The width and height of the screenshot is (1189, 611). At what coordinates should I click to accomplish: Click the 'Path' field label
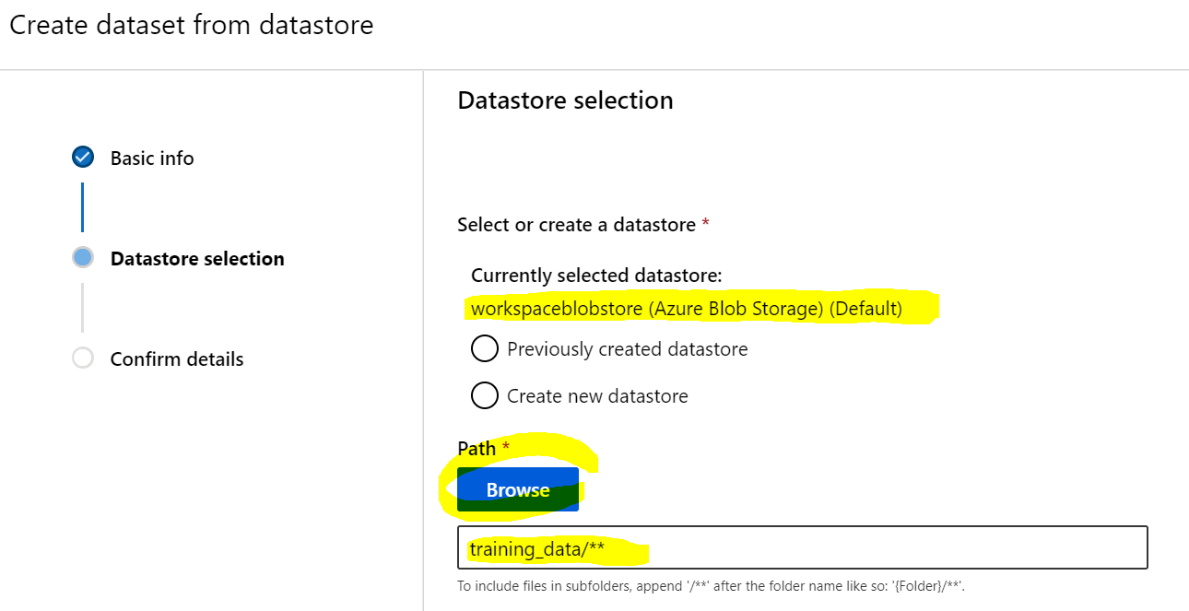[x=477, y=449]
